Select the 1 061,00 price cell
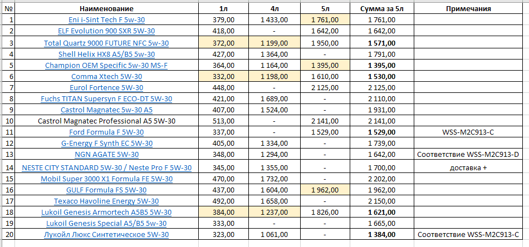 [x=275, y=235]
